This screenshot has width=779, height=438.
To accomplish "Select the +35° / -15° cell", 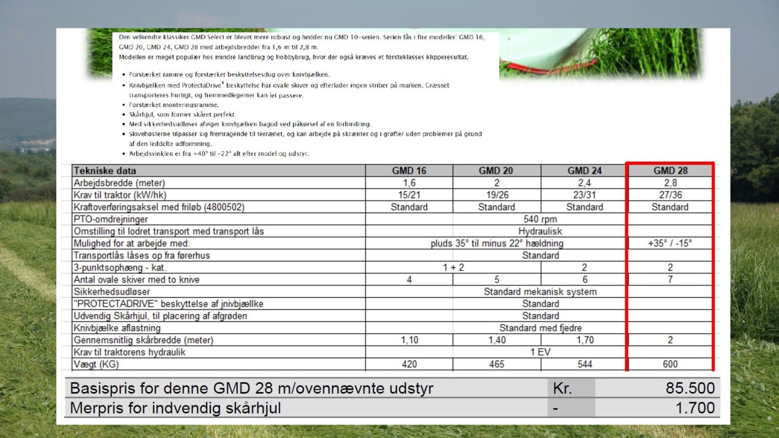I will click(669, 243).
